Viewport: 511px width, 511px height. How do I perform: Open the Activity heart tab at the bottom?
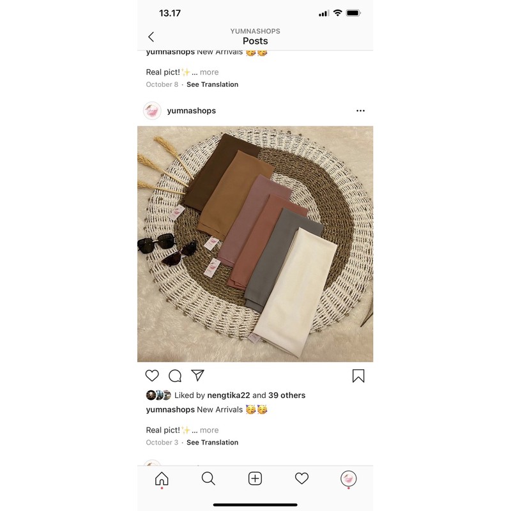(x=301, y=478)
